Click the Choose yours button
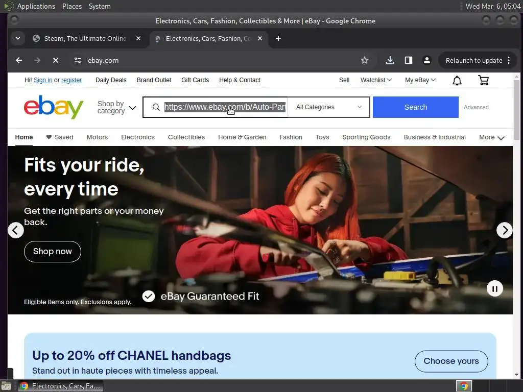Viewport: 523px width, 392px height. tap(451, 361)
